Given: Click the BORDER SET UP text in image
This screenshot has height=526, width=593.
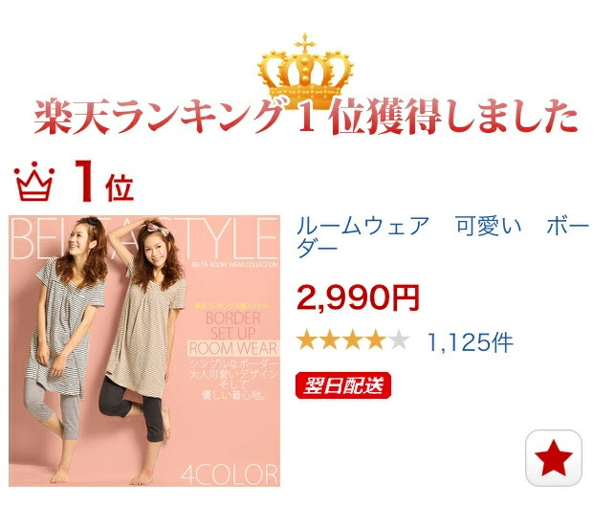Looking at the screenshot, I should click(x=233, y=325).
